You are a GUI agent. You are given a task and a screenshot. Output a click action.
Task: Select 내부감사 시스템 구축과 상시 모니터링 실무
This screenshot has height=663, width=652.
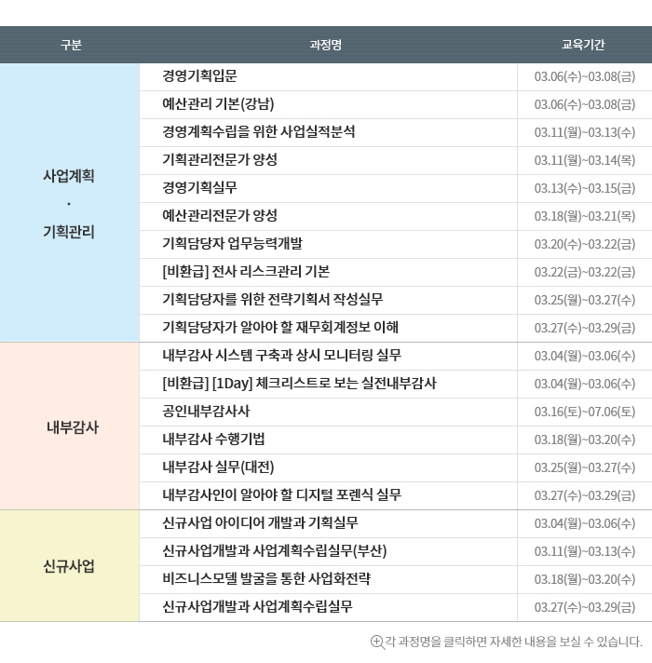281,356
